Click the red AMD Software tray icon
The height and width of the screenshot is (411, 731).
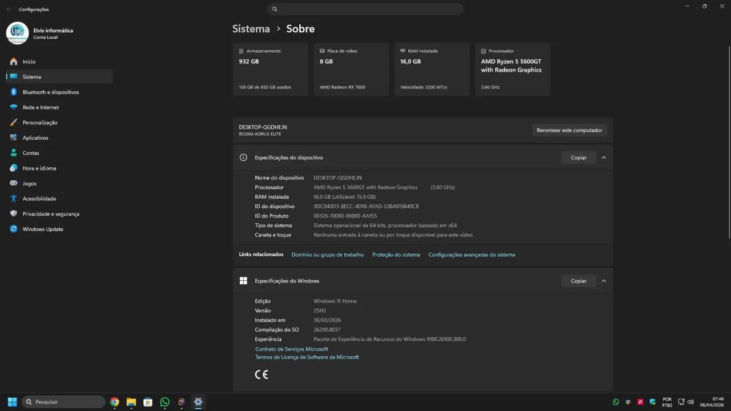[641, 402]
